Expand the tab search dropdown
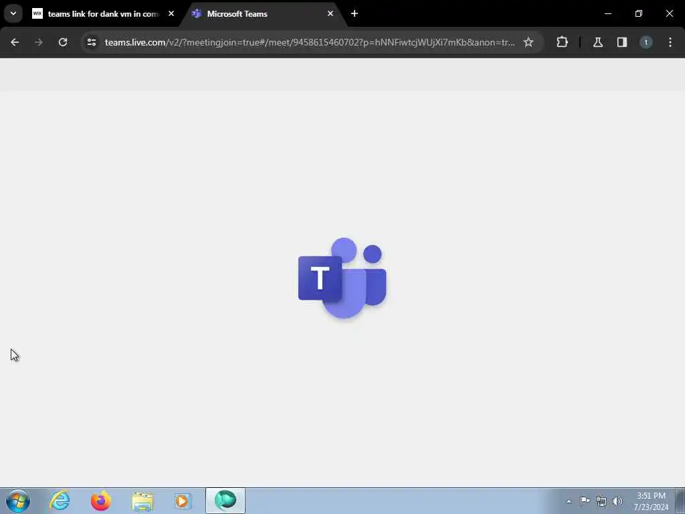Screen dimensions: 685x514 [13, 13]
